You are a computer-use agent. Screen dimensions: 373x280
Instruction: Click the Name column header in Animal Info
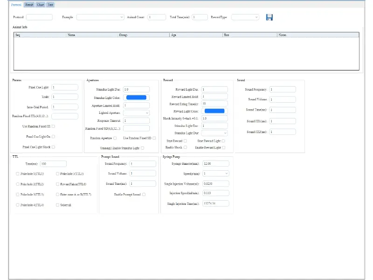pyautogui.click(x=72, y=35)
